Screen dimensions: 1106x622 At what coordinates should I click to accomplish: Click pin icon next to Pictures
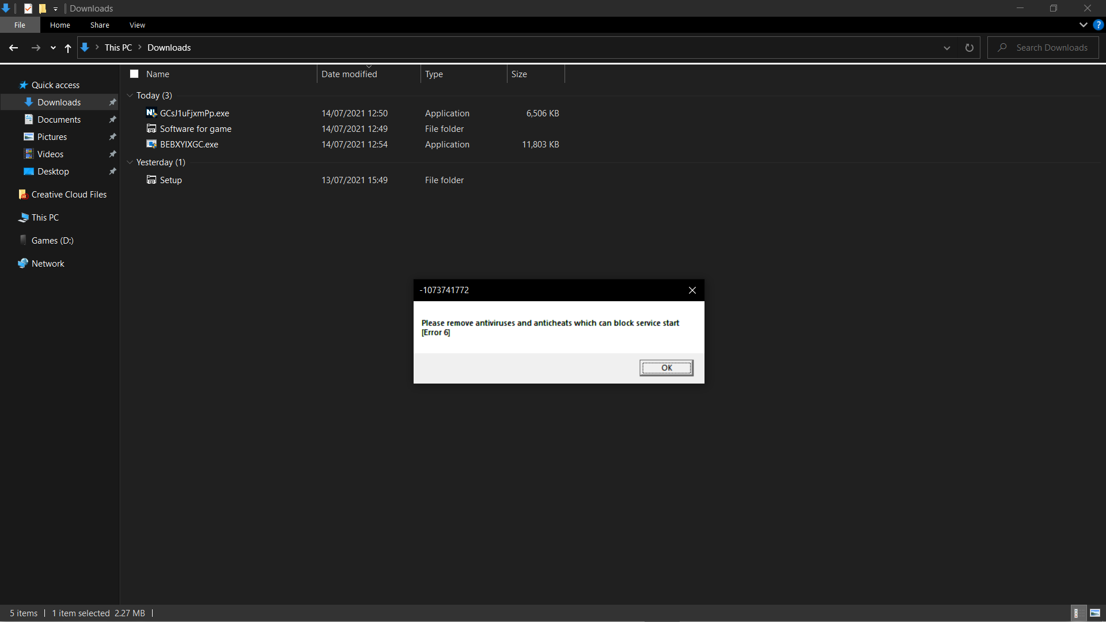click(112, 137)
